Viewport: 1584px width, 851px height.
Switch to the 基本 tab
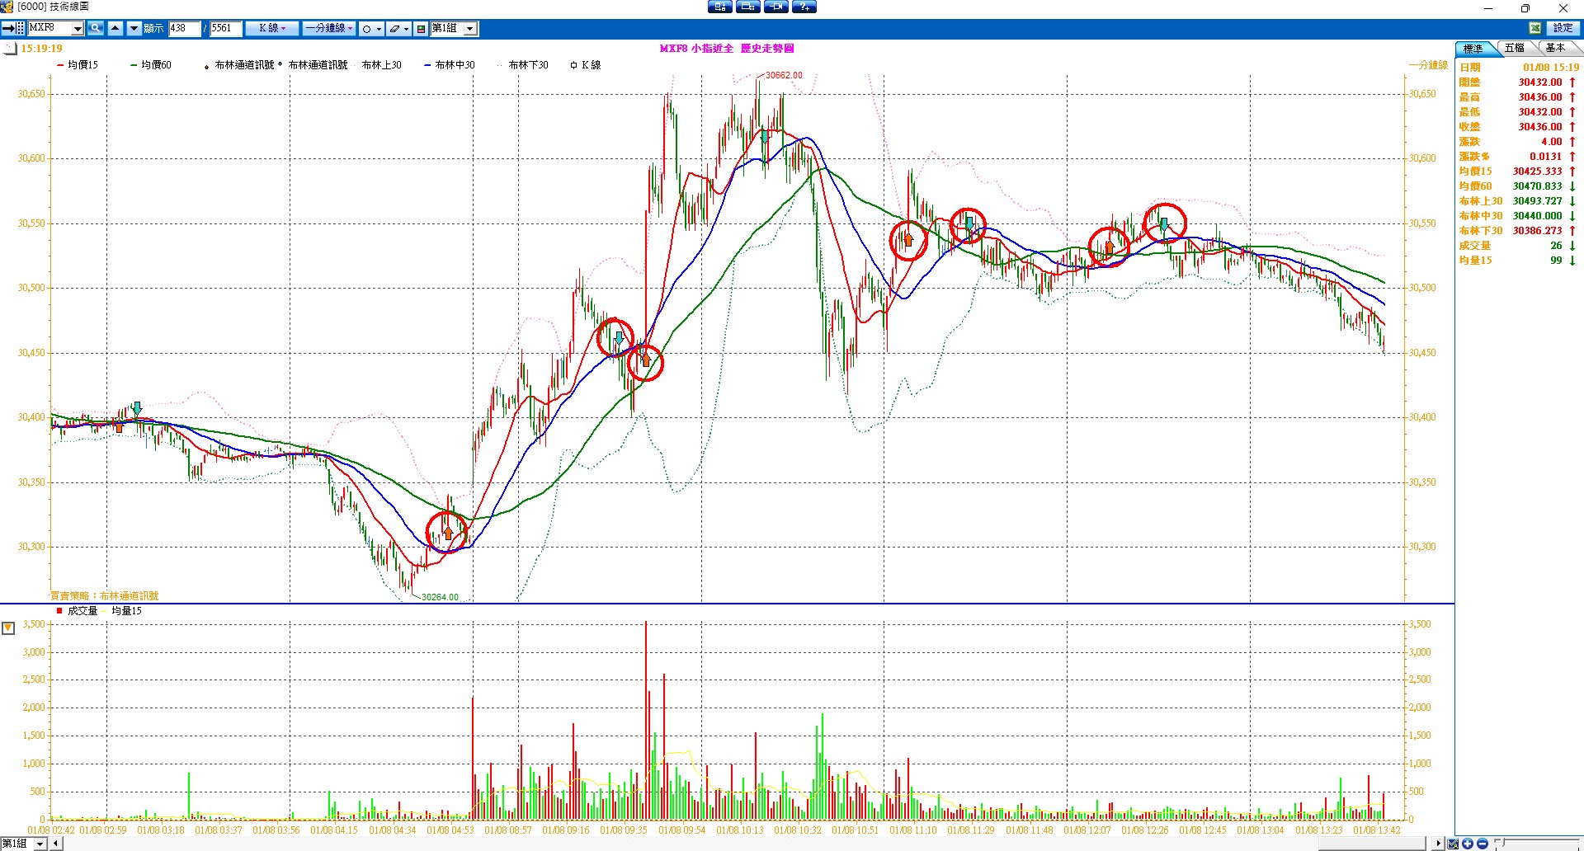tap(1555, 48)
